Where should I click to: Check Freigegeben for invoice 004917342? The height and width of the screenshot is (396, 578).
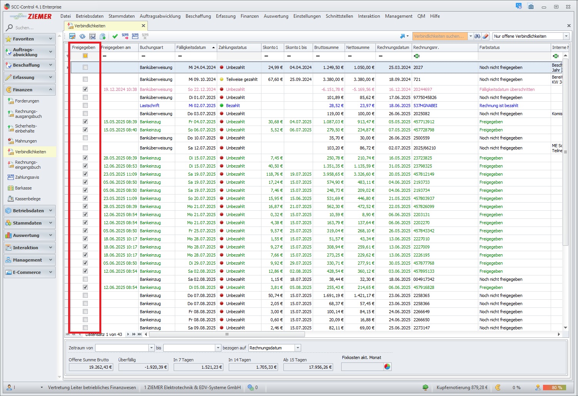(x=85, y=279)
